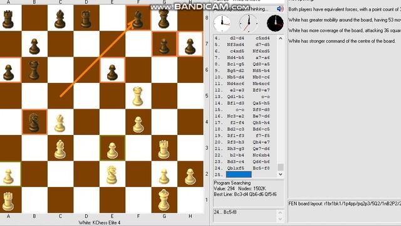Click the black pawn on a6
The image size is (401, 226).
click(x=8, y=72)
